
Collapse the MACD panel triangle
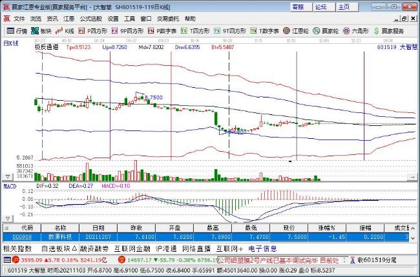[x=8, y=219]
